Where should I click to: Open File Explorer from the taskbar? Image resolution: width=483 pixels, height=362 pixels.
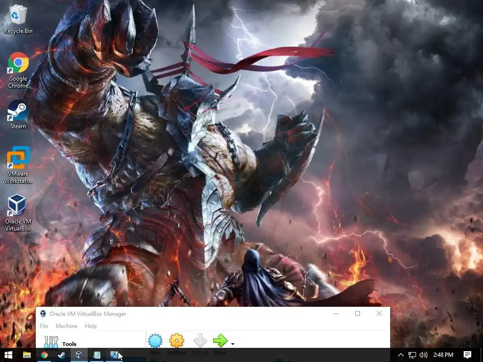27,355
